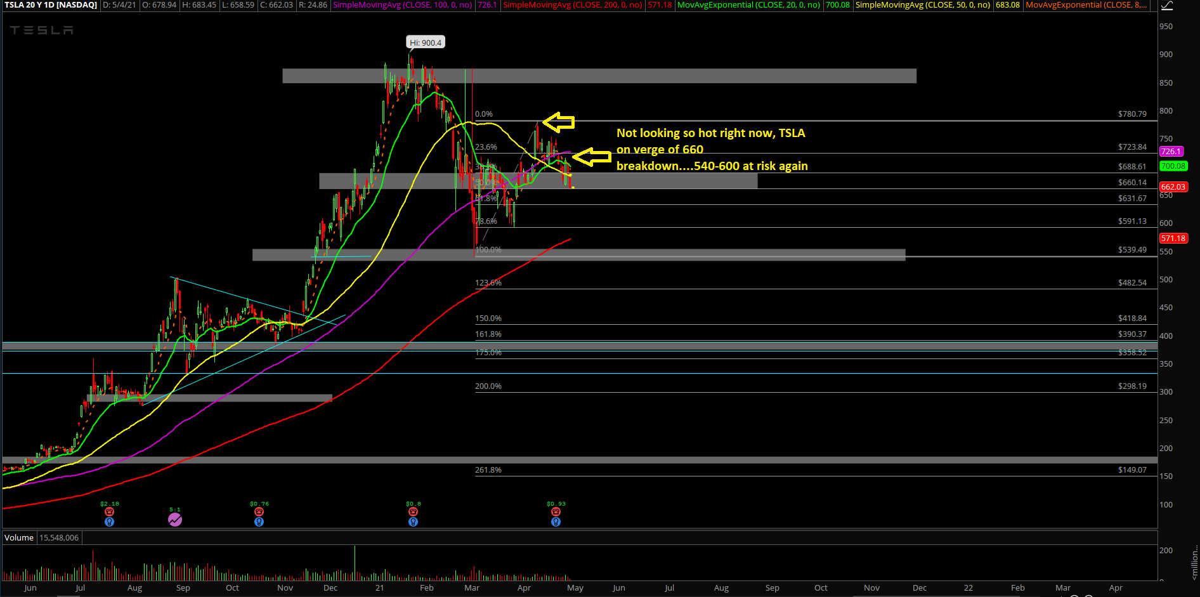The height and width of the screenshot is (597, 1200).
Task: Click the D: 5/4/21 date field
Action: click(119, 5)
